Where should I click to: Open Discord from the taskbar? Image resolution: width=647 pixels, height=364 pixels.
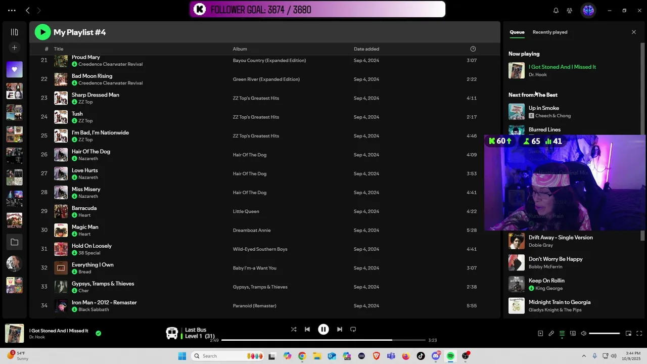tap(436, 356)
